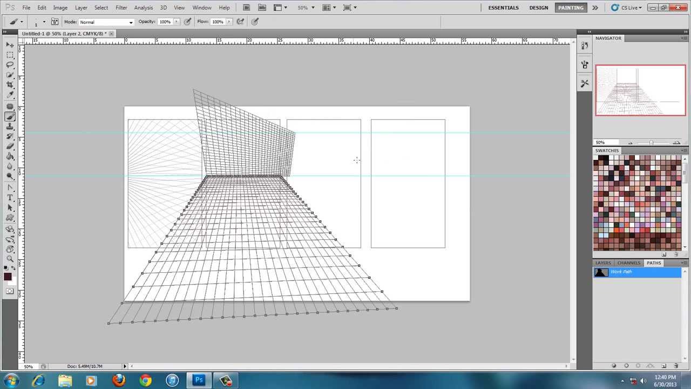Viewport: 691px width, 389px height.
Task: Open the Brush Preset picker arrow
Action: coord(44,22)
